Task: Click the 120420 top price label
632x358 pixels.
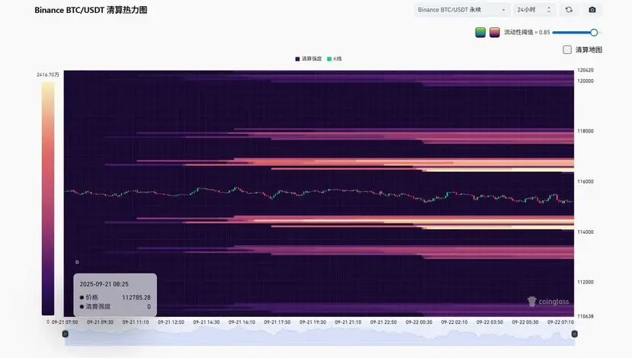Action: point(585,70)
